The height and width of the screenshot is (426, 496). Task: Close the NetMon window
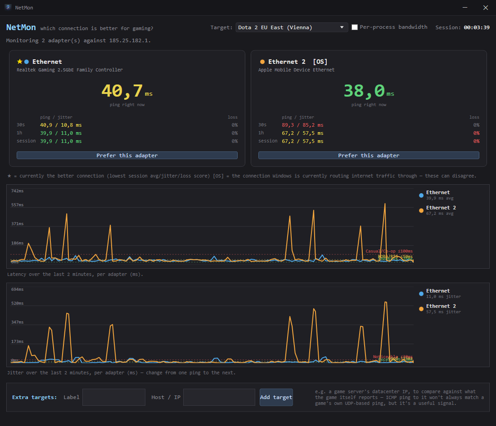coord(486,7)
